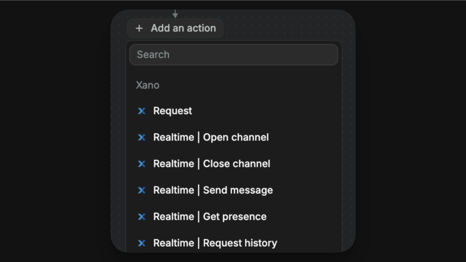Click the workflow connector arrow above Add an action
Image resolution: width=466 pixels, height=262 pixels.
[175, 13]
